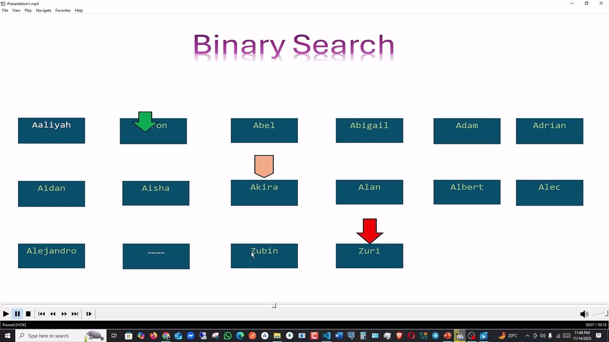Open the Help menu
Viewport: 609px width, 342px height.
click(x=79, y=10)
